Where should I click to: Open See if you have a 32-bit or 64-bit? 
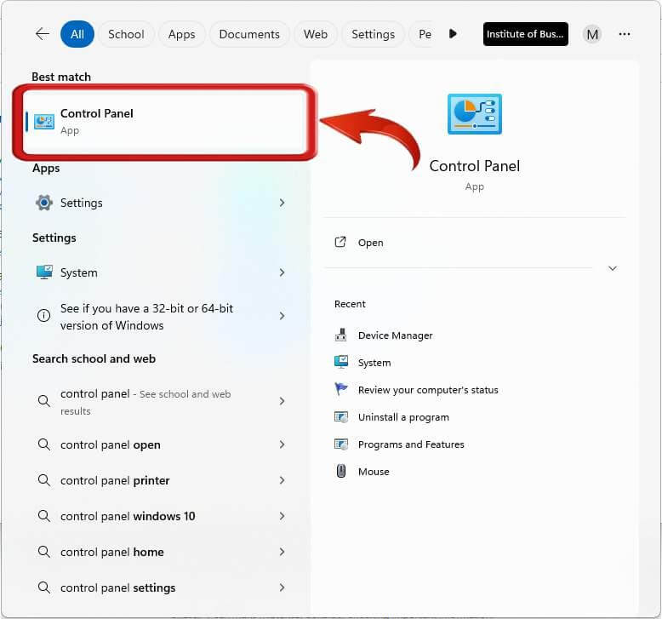tap(146, 317)
